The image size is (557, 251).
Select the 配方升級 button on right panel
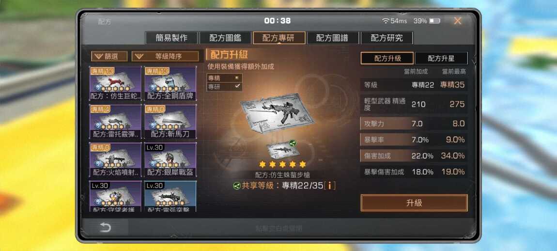(387, 58)
